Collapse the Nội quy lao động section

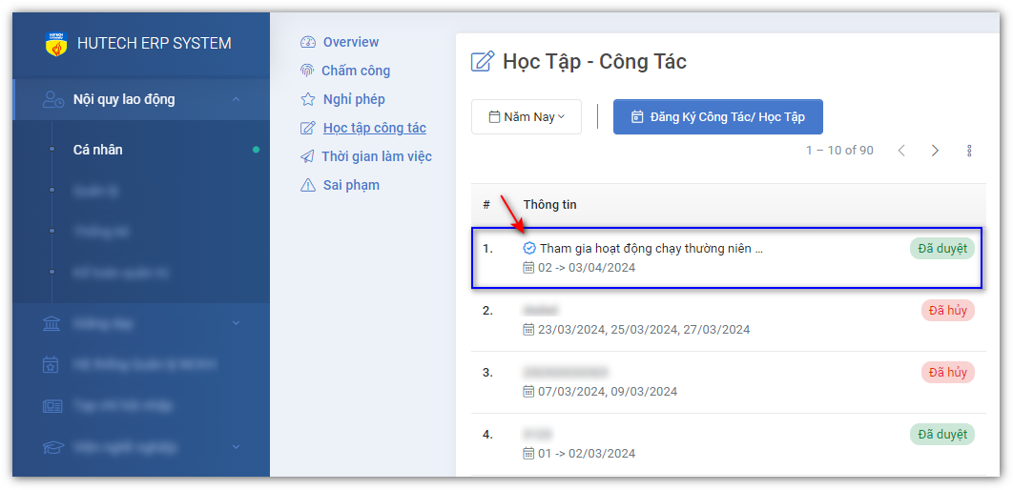236,99
